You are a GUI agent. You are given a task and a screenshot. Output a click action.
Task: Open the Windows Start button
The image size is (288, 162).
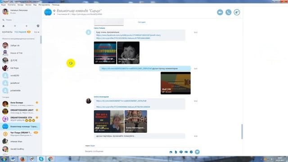(x=4, y=159)
